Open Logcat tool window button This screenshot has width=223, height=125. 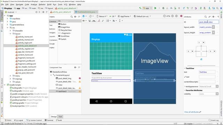point(18,120)
